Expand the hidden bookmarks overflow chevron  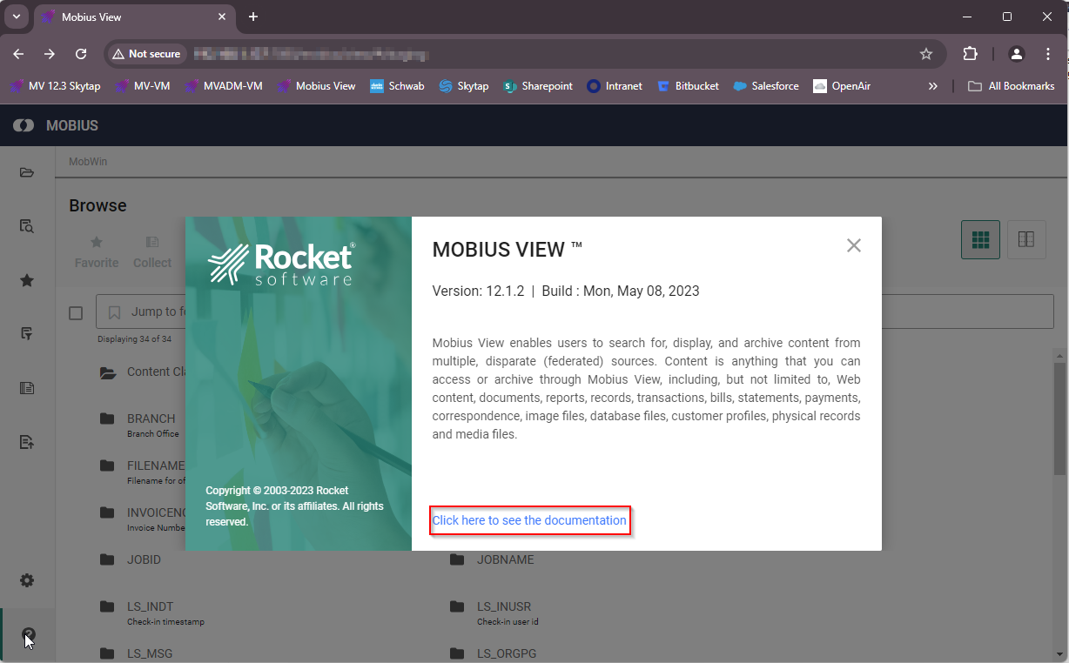[933, 86]
